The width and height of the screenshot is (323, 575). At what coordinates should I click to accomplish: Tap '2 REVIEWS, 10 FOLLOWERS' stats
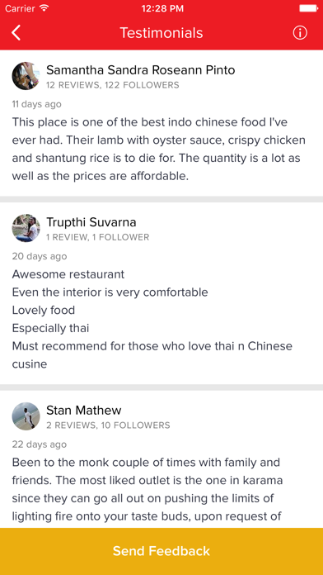[108, 425]
